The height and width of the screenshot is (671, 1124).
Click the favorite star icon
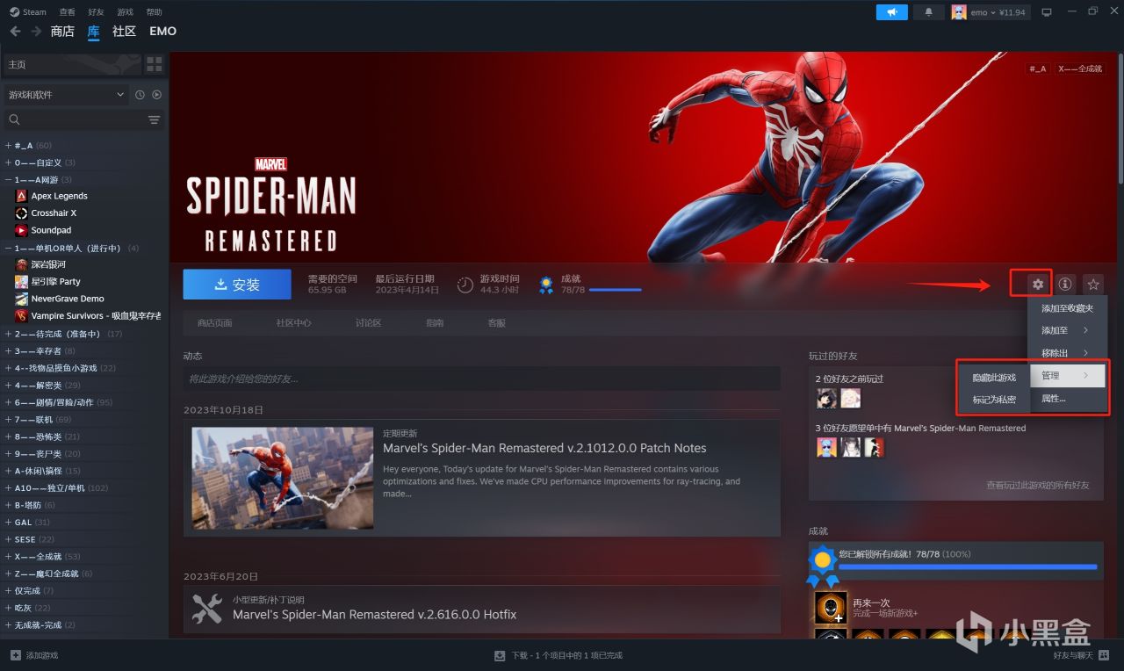[1092, 284]
